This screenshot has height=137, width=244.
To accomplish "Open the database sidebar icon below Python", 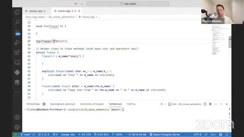I will (17, 82).
